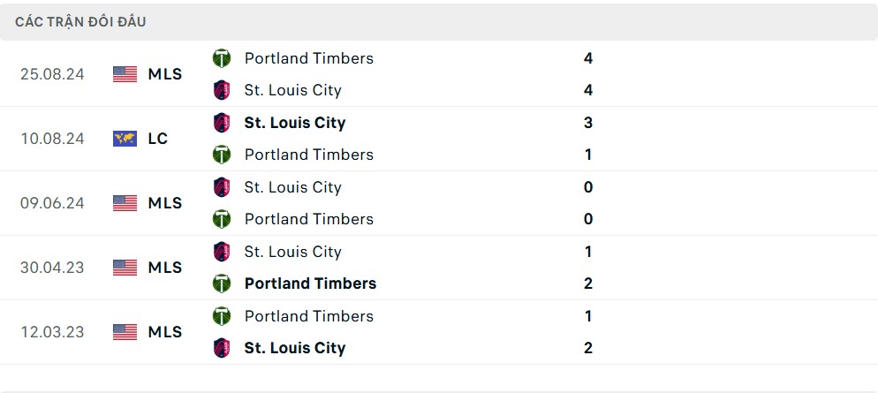This screenshot has height=393, width=878.
Task: Click the USA flag beside 12.03.23 MLS
Action: 125,332
